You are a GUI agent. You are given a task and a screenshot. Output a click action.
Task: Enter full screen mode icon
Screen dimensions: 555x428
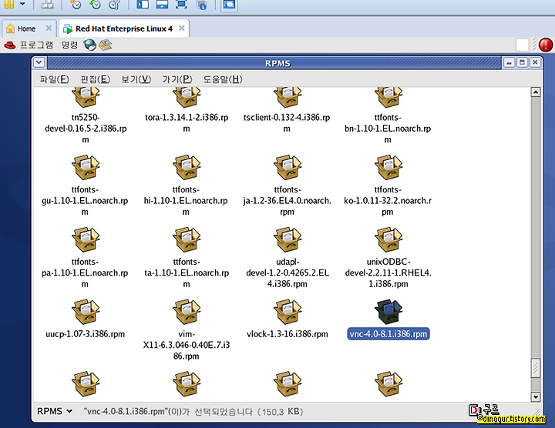(182, 5)
